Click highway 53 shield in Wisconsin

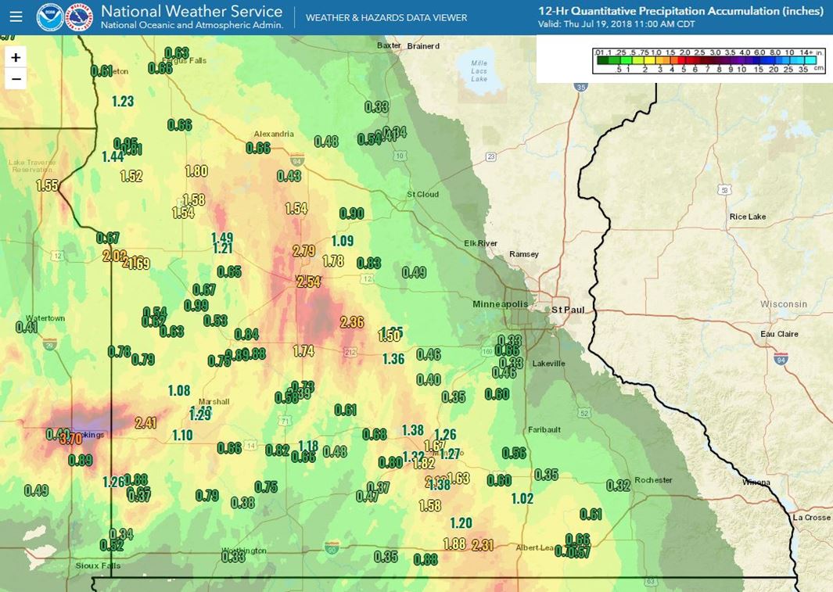[724, 189]
